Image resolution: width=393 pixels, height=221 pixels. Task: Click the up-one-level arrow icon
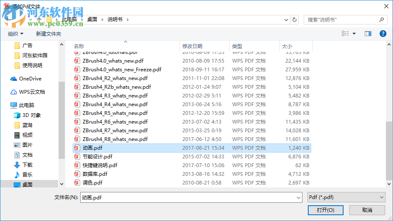[39, 19]
